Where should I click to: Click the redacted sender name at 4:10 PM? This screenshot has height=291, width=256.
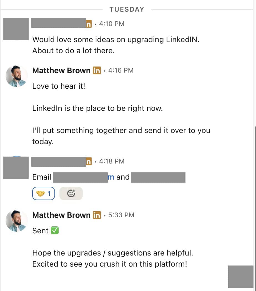point(59,23)
